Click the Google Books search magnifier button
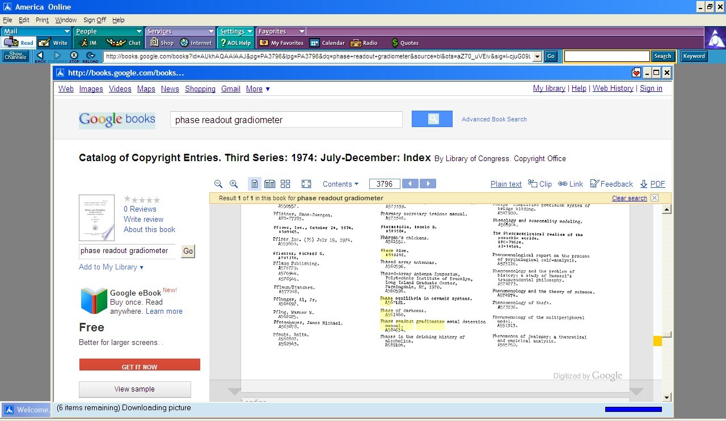726x421 pixels. pos(432,119)
